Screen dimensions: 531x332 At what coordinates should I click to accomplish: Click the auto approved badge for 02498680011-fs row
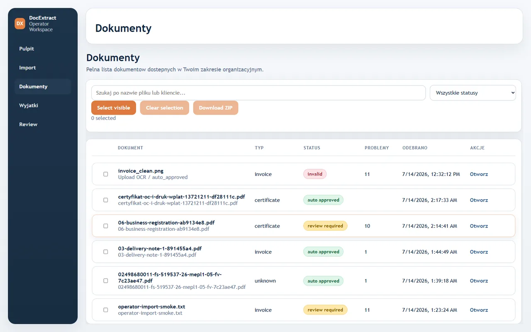(x=323, y=281)
